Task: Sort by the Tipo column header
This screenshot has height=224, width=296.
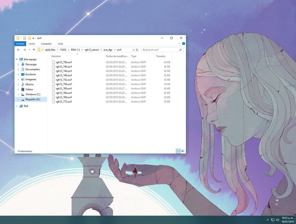Action: [142, 56]
